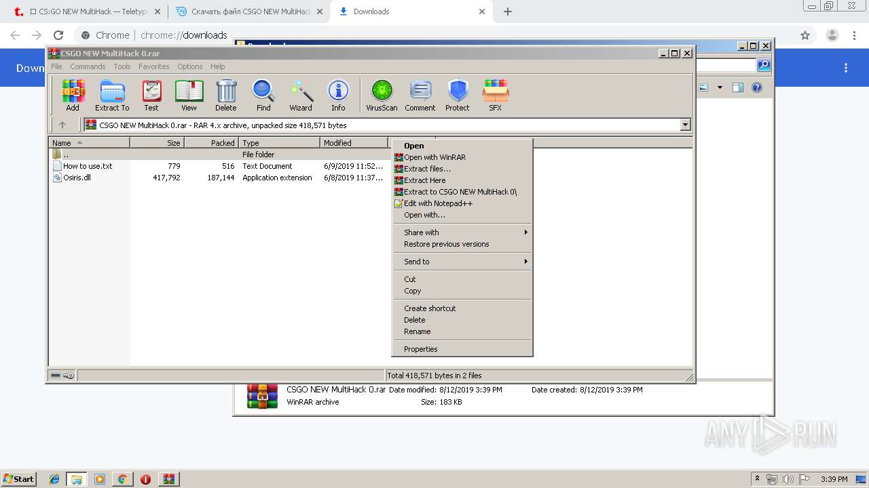Open the Help menu in WinRAR
The width and height of the screenshot is (869, 488).
(217, 66)
